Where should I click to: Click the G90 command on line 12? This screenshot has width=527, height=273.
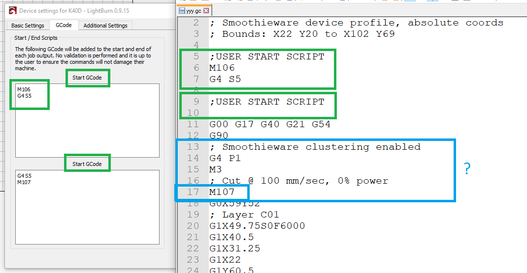[218, 136]
